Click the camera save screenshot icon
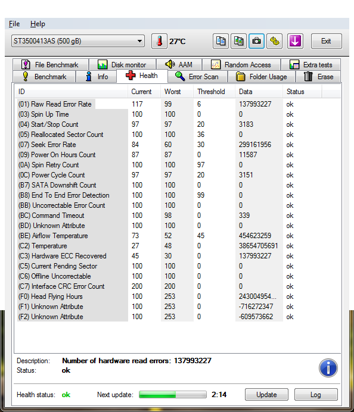Screen dimensions: 354x412 click(256, 41)
